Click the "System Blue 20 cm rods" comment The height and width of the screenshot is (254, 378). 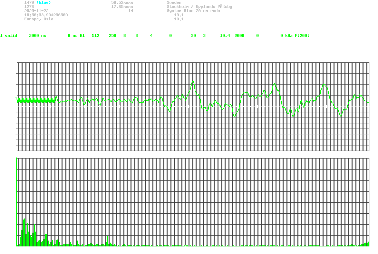coord(193,11)
